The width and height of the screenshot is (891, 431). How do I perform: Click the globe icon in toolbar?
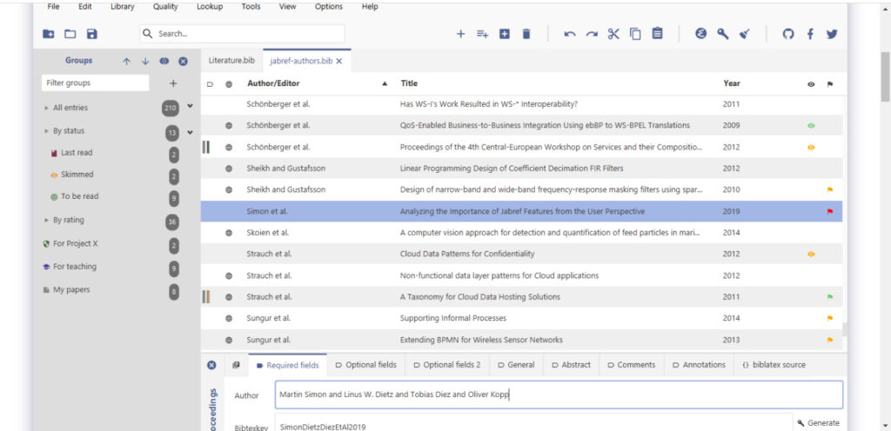[x=701, y=34]
